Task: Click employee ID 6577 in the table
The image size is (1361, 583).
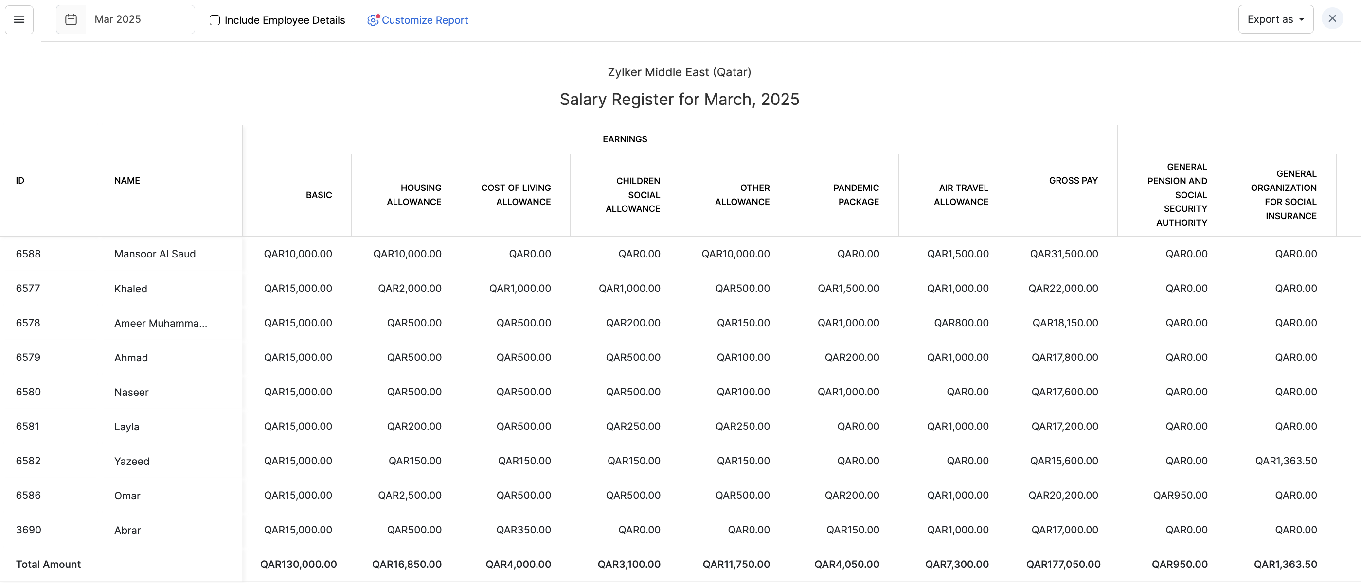Action: (x=28, y=289)
